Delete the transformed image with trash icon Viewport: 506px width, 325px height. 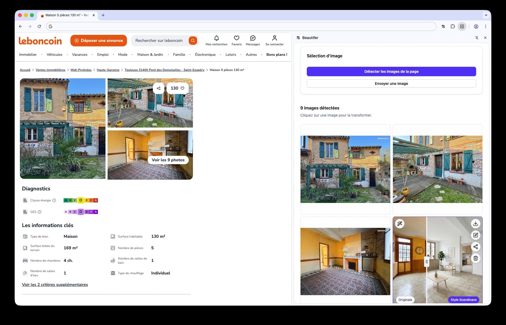click(475, 258)
